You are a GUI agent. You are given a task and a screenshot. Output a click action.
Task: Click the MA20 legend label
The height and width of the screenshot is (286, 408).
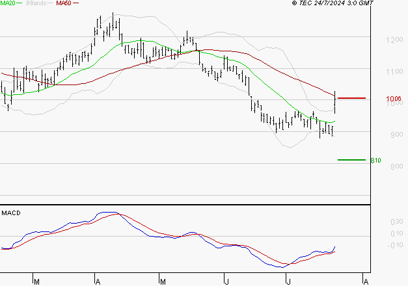(x=8, y=3)
